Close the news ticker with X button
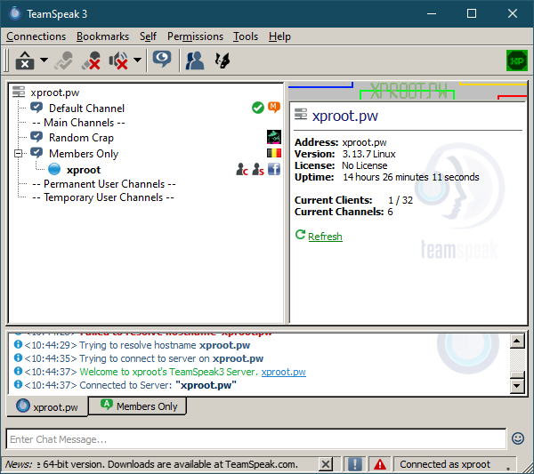The height and width of the screenshot is (474, 534). point(326,464)
